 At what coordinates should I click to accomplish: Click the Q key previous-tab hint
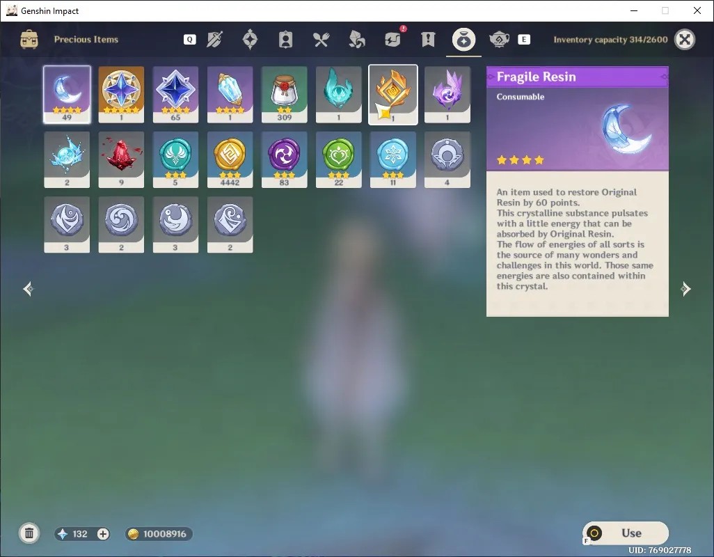[x=189, y=40]
